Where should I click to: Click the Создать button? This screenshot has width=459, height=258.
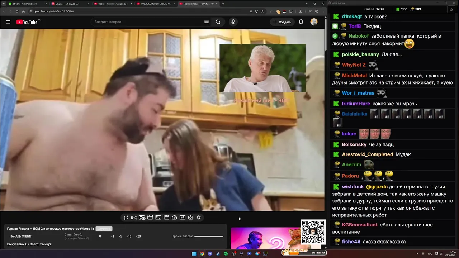[282, 22]
